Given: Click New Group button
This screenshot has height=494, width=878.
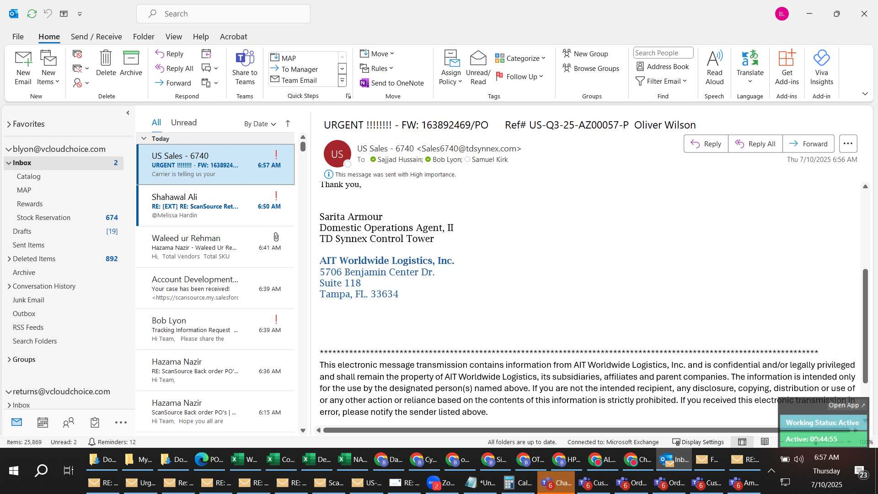Looking at the screenshot, I should pos(585,54).
